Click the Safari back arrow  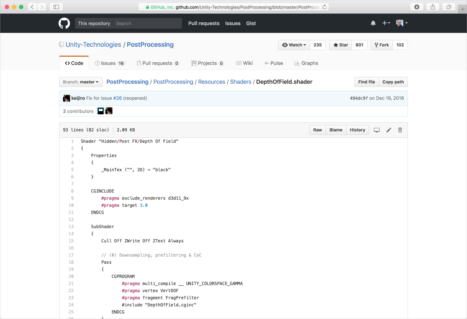tap(32, 7)
